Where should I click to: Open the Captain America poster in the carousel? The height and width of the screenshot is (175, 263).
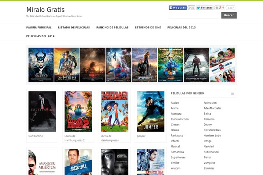tap(196, 65)
